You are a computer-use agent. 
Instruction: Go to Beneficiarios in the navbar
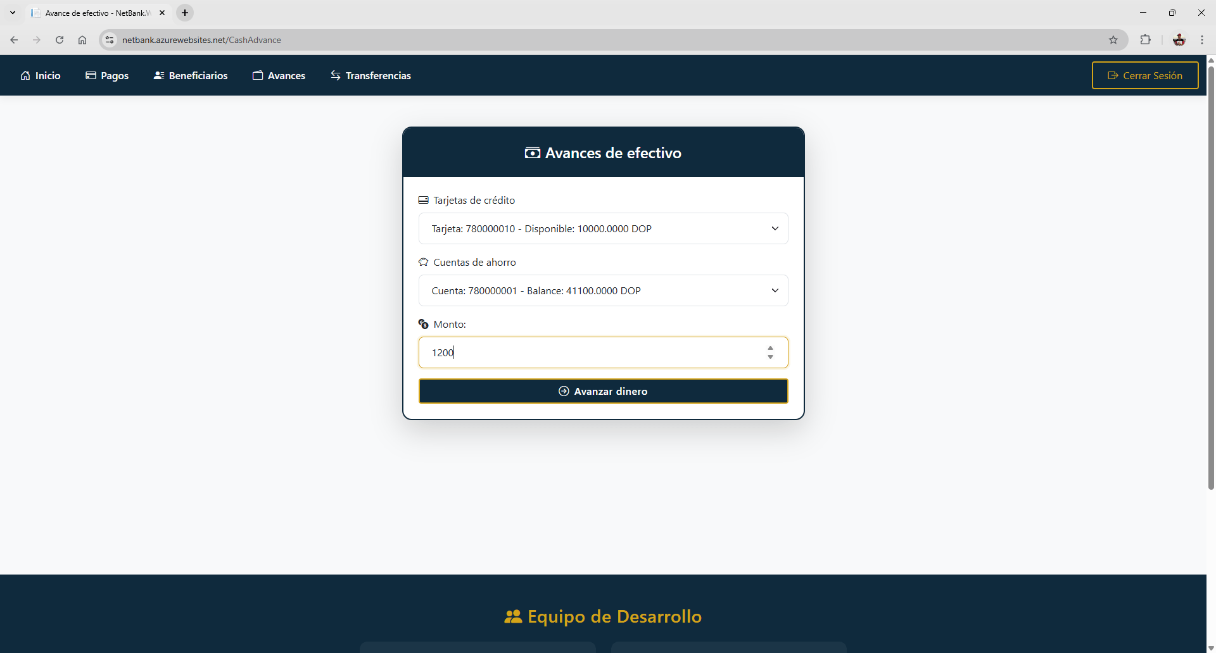[x=191, y=75]
